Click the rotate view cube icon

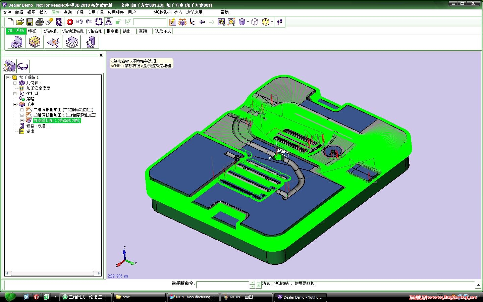[x=182, y=22]
